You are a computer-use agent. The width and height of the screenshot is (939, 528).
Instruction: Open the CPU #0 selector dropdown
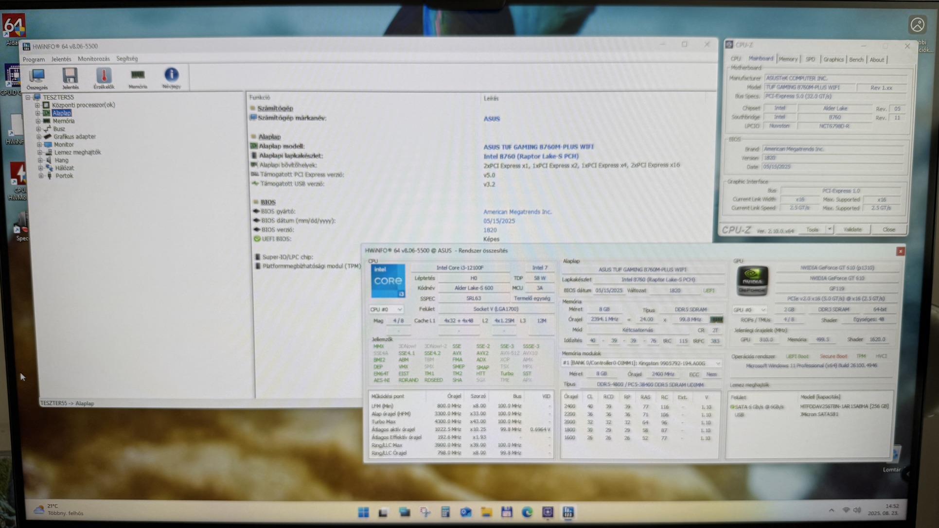[399, 309]
